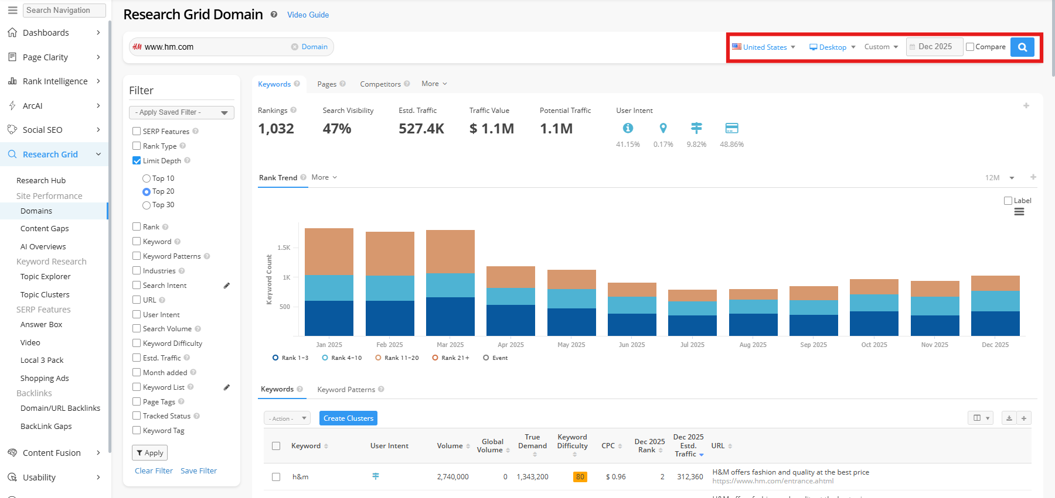Toggle the chart Label checkbox
Screen dimensions: 1055x498
click(x=1008, y=201)
